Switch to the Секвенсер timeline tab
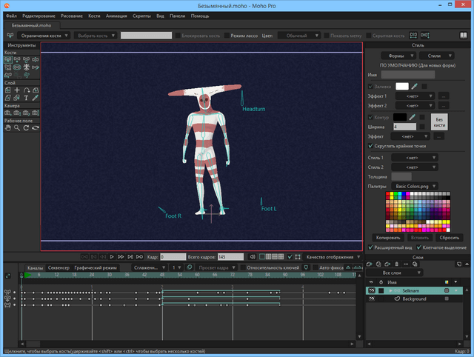The width and height of the screenshot is (474, 357). pyautogui.click(x=59, y=267)
